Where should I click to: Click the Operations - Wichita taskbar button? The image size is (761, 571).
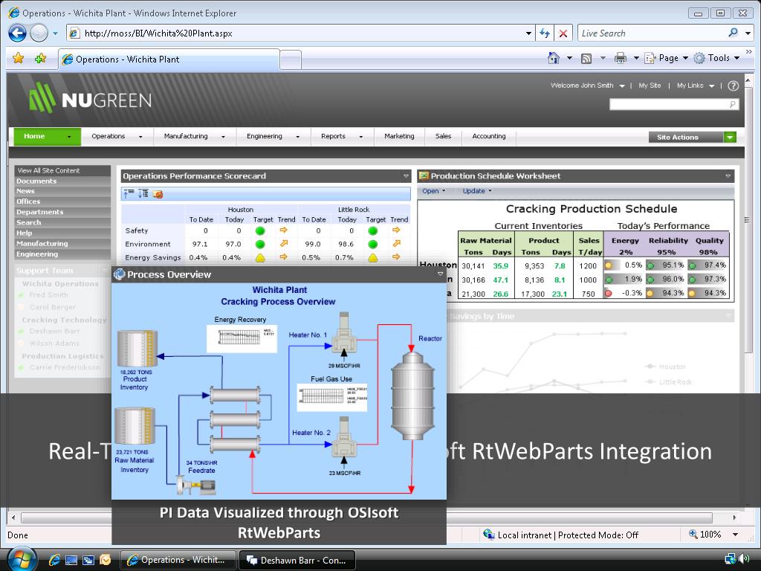[x=178, y=560]
